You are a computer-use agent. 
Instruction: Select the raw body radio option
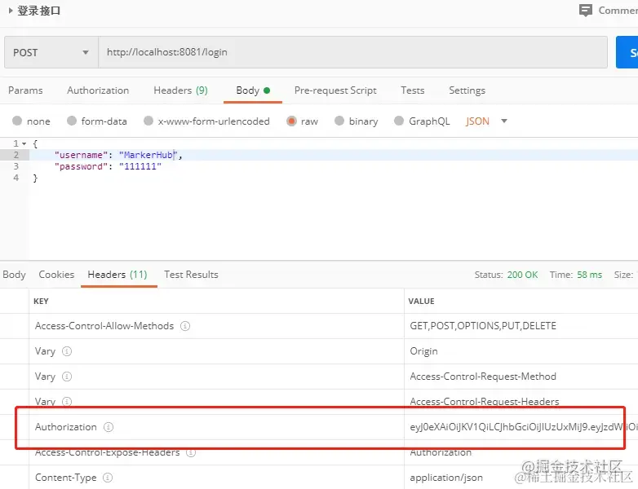pyautogui.click(x=291, y=121)
